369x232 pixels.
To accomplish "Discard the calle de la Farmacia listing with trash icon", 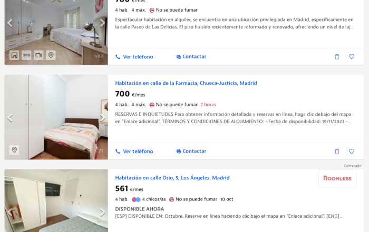I will click(337, 151).
